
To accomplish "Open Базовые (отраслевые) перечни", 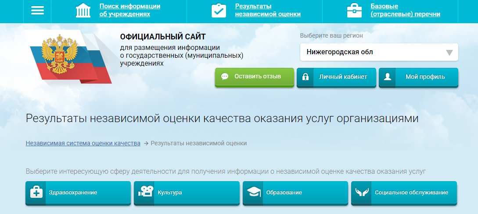I will click(x=406, y=11).
